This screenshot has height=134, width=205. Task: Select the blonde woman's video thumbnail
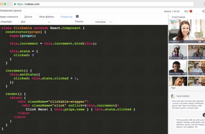[178, 81]
